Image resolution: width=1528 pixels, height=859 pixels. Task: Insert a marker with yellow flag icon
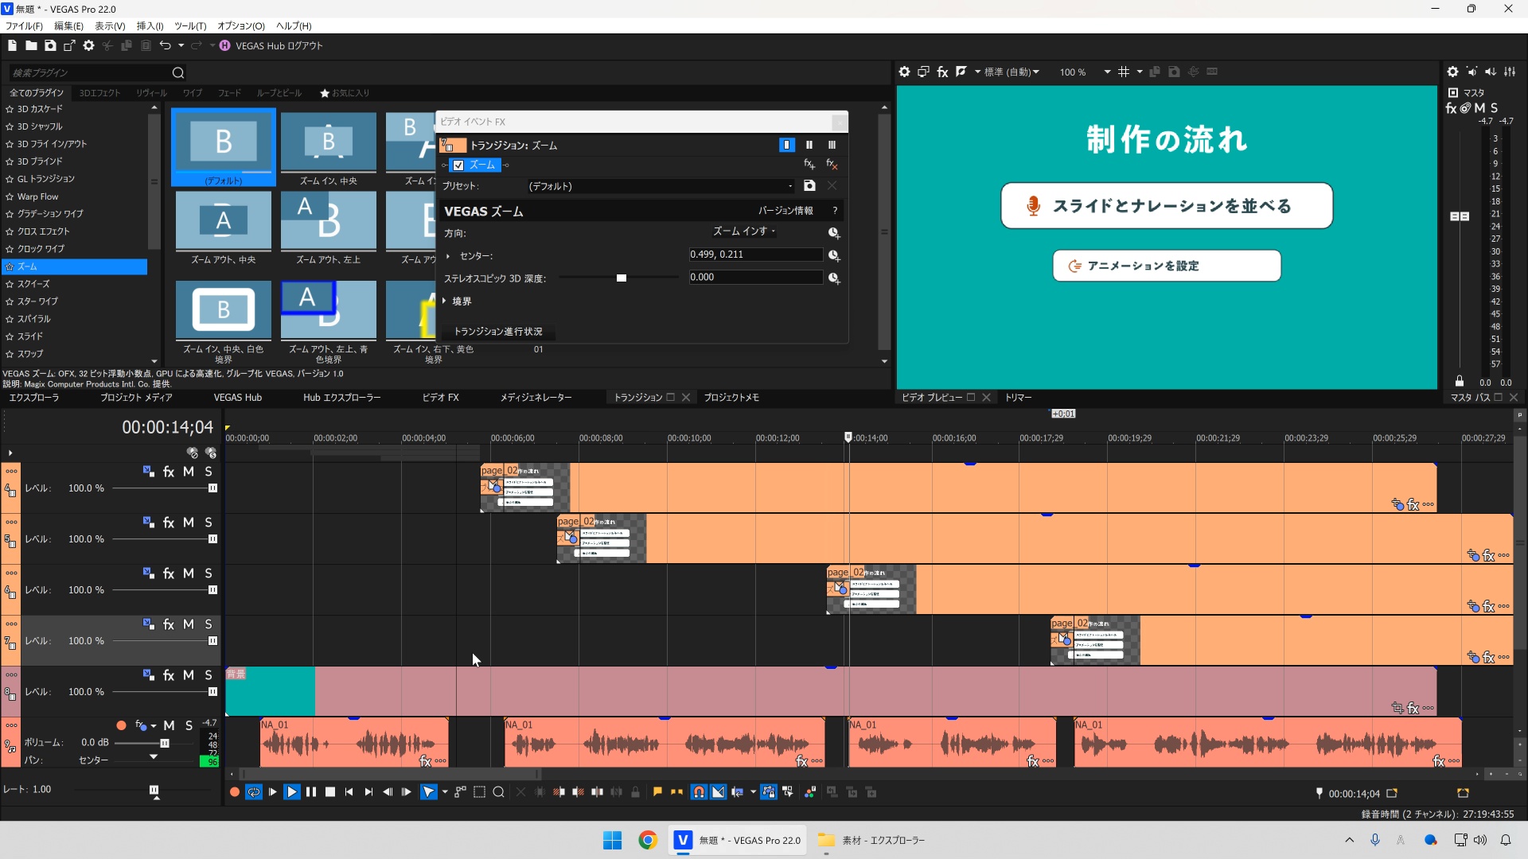click(x=657, y=792)
